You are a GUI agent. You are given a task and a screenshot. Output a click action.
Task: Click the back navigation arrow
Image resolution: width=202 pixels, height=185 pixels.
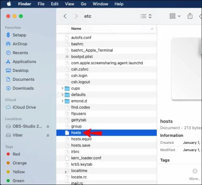tap(65, 16)
